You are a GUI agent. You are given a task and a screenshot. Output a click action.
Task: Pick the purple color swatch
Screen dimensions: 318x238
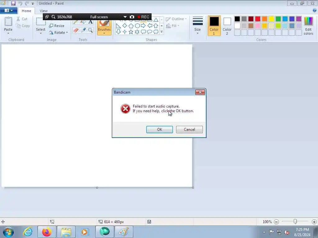point(299,19)
